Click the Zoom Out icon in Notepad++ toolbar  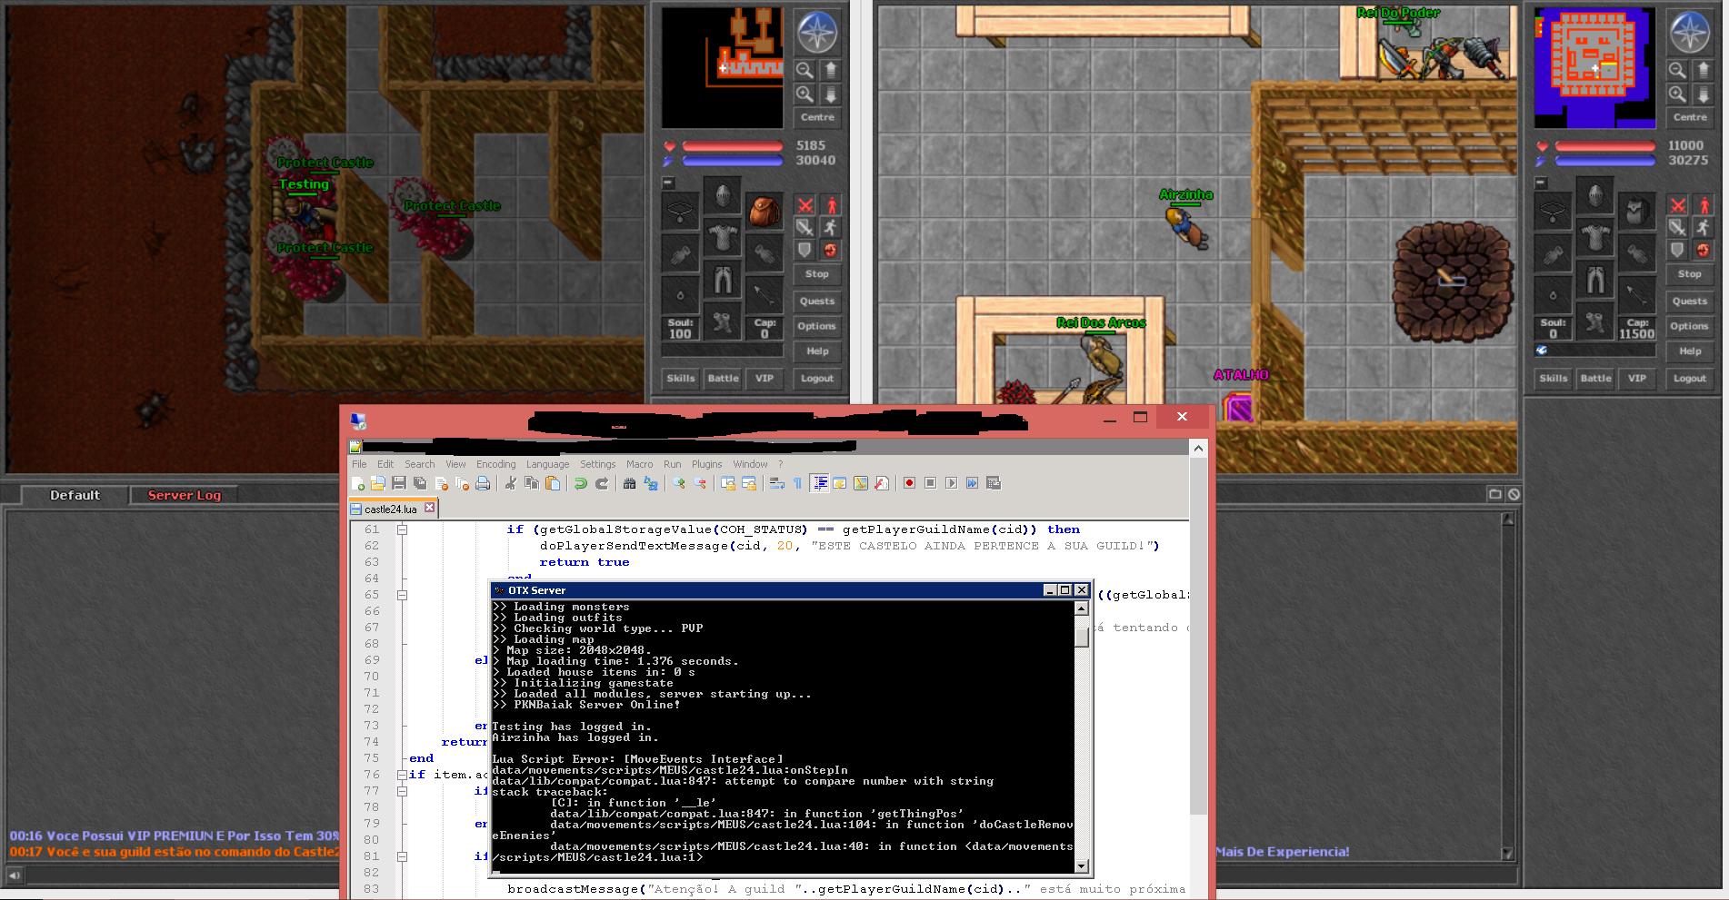[700, 483]
